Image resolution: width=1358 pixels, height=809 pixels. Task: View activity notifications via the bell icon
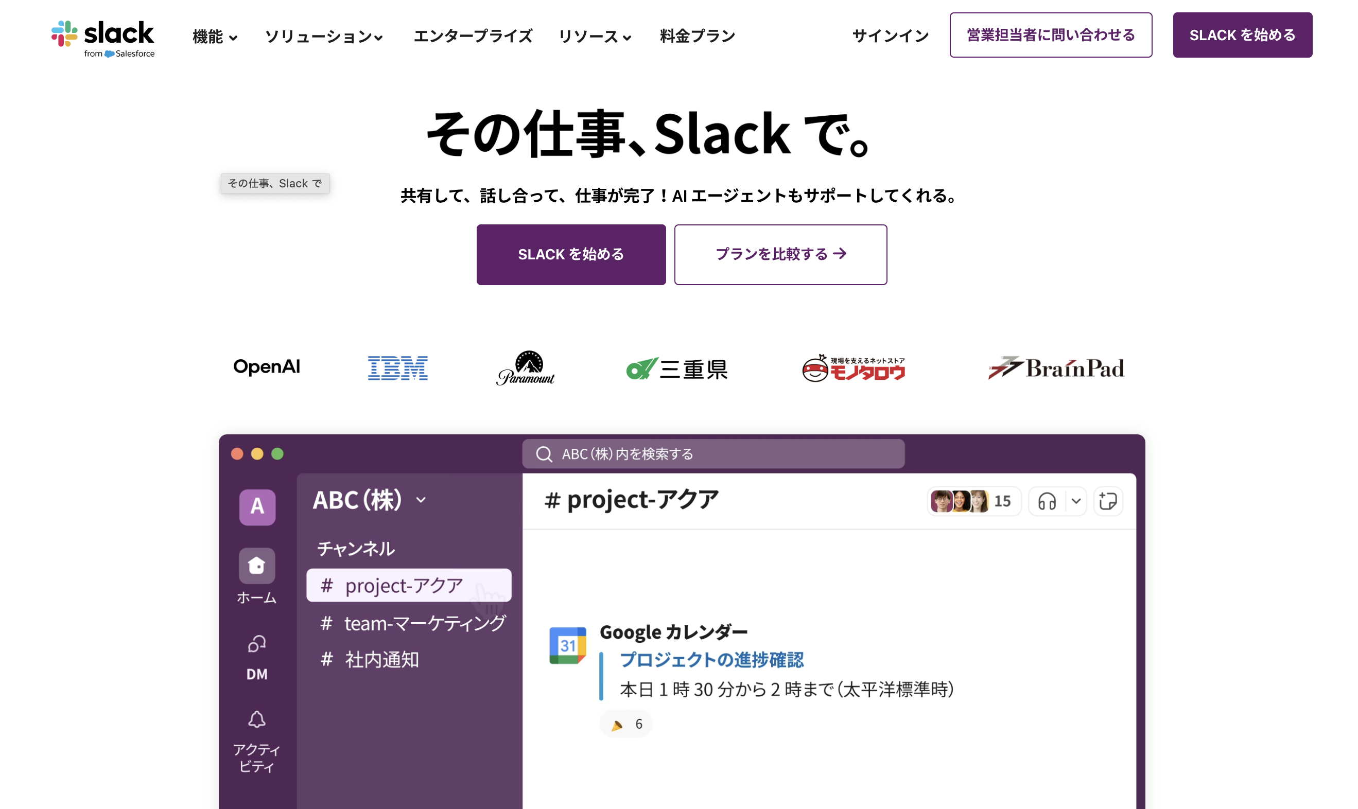pos(256,719)
